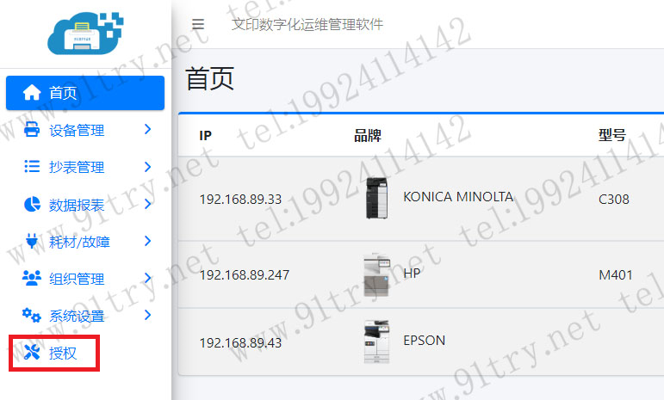This screenshot has width=664, height=400.
Task: Click the hamburger menu icon
Action: pos(198,24)
